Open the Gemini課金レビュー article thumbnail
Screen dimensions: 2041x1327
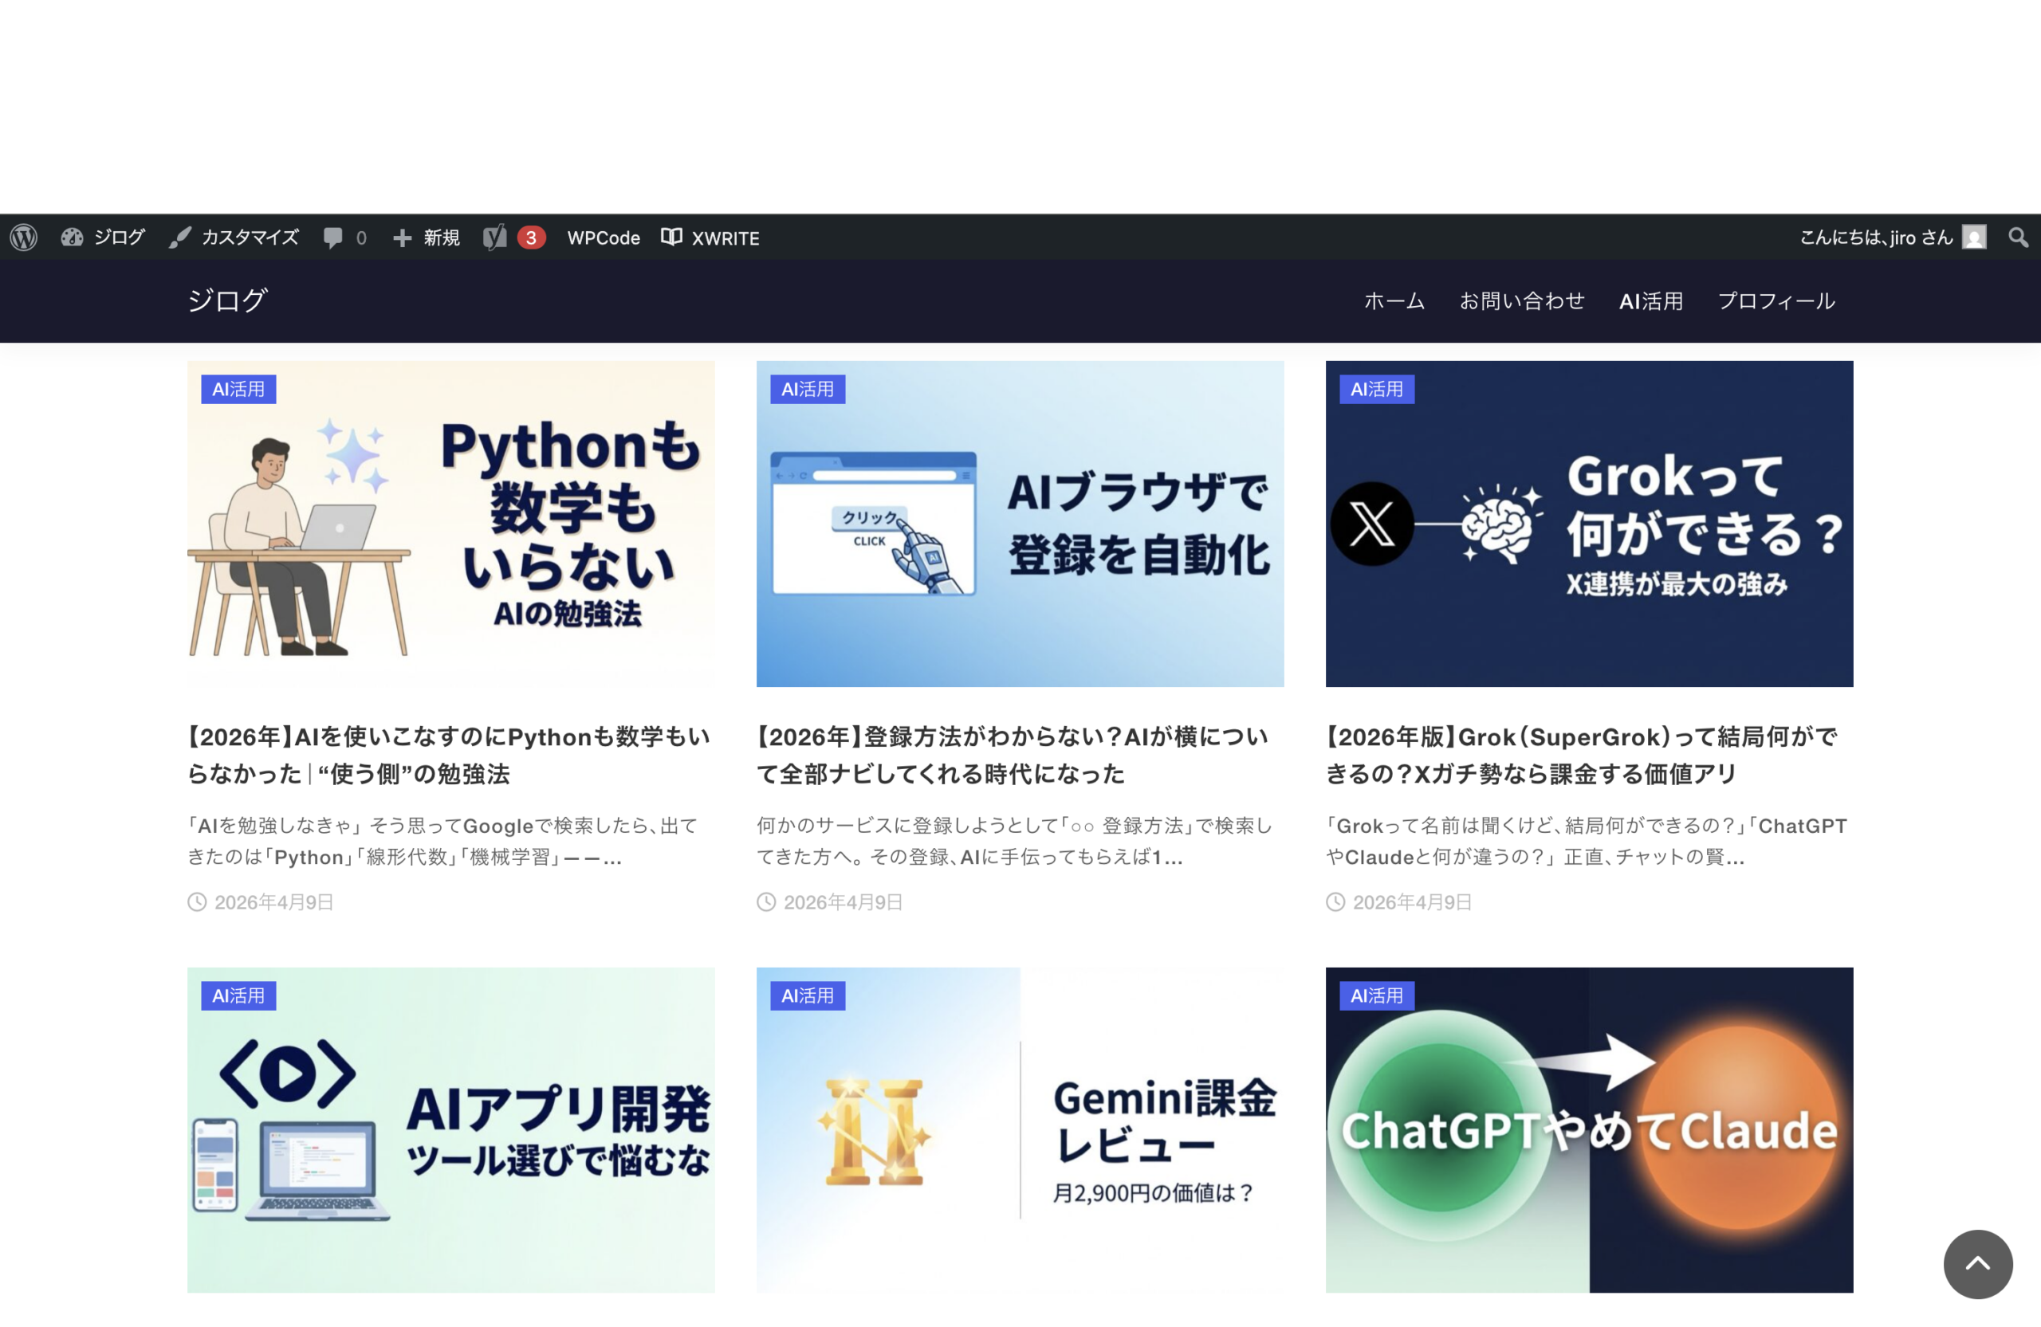[x=1020, y=1130]
